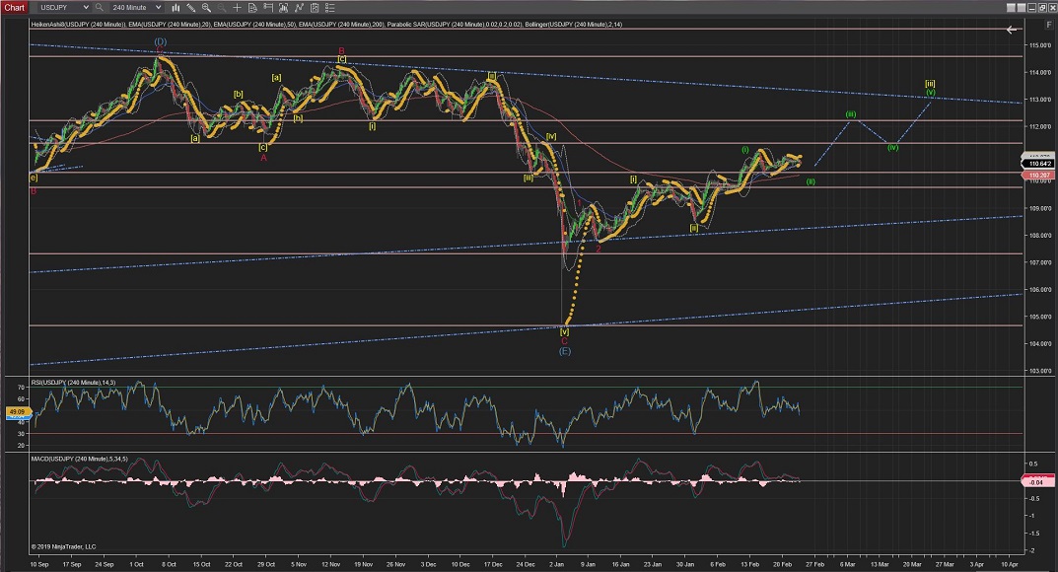Click the white return arrow near top right
This screenshot has height=572, width=1058.
coord(1012,30)
